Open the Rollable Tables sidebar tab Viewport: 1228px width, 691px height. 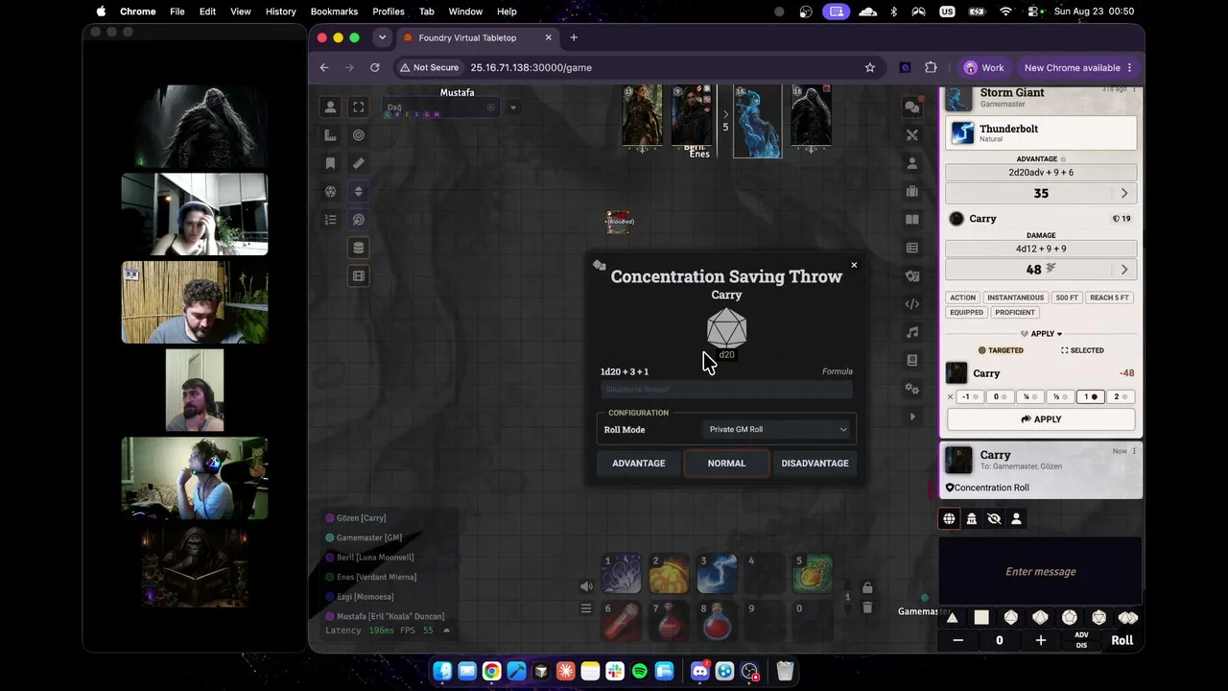(x=912, y=248)
